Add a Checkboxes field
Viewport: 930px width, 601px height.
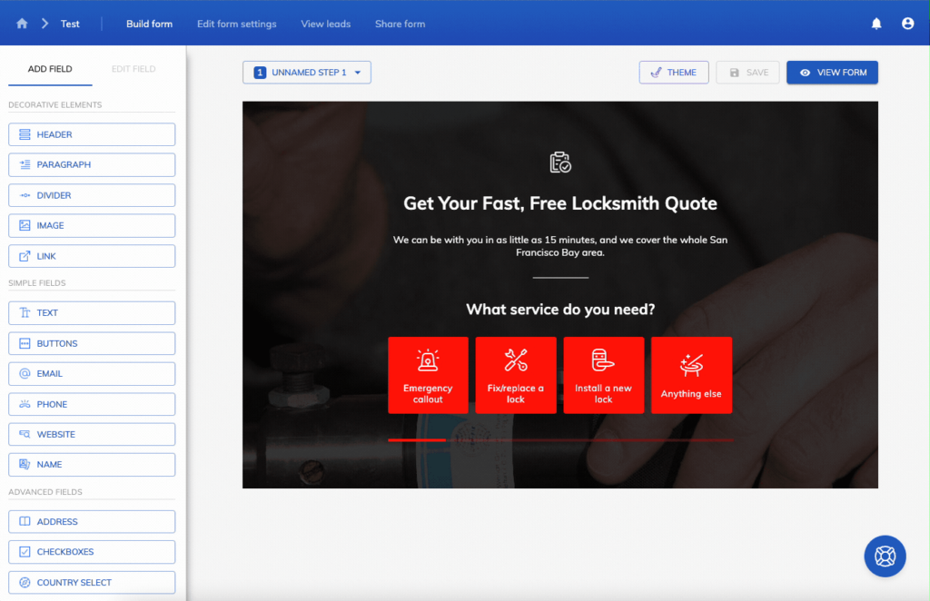pyautogui.click(x=92, y=552)
